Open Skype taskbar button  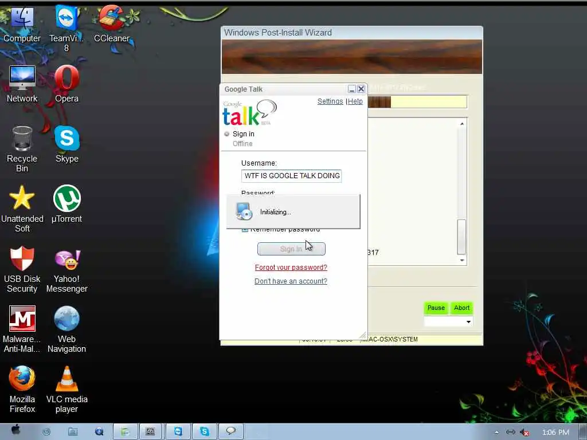click(x=205, y=431)
